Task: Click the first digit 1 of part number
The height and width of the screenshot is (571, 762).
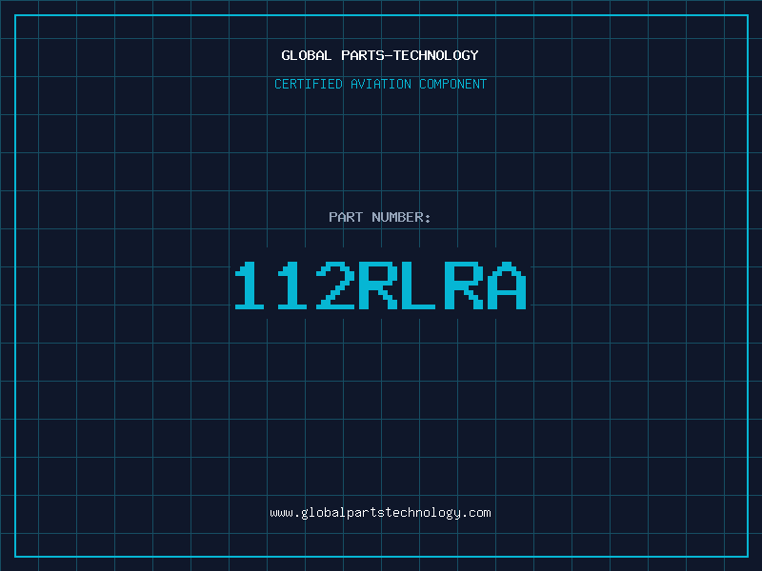Action: click(x=251, y=285)
